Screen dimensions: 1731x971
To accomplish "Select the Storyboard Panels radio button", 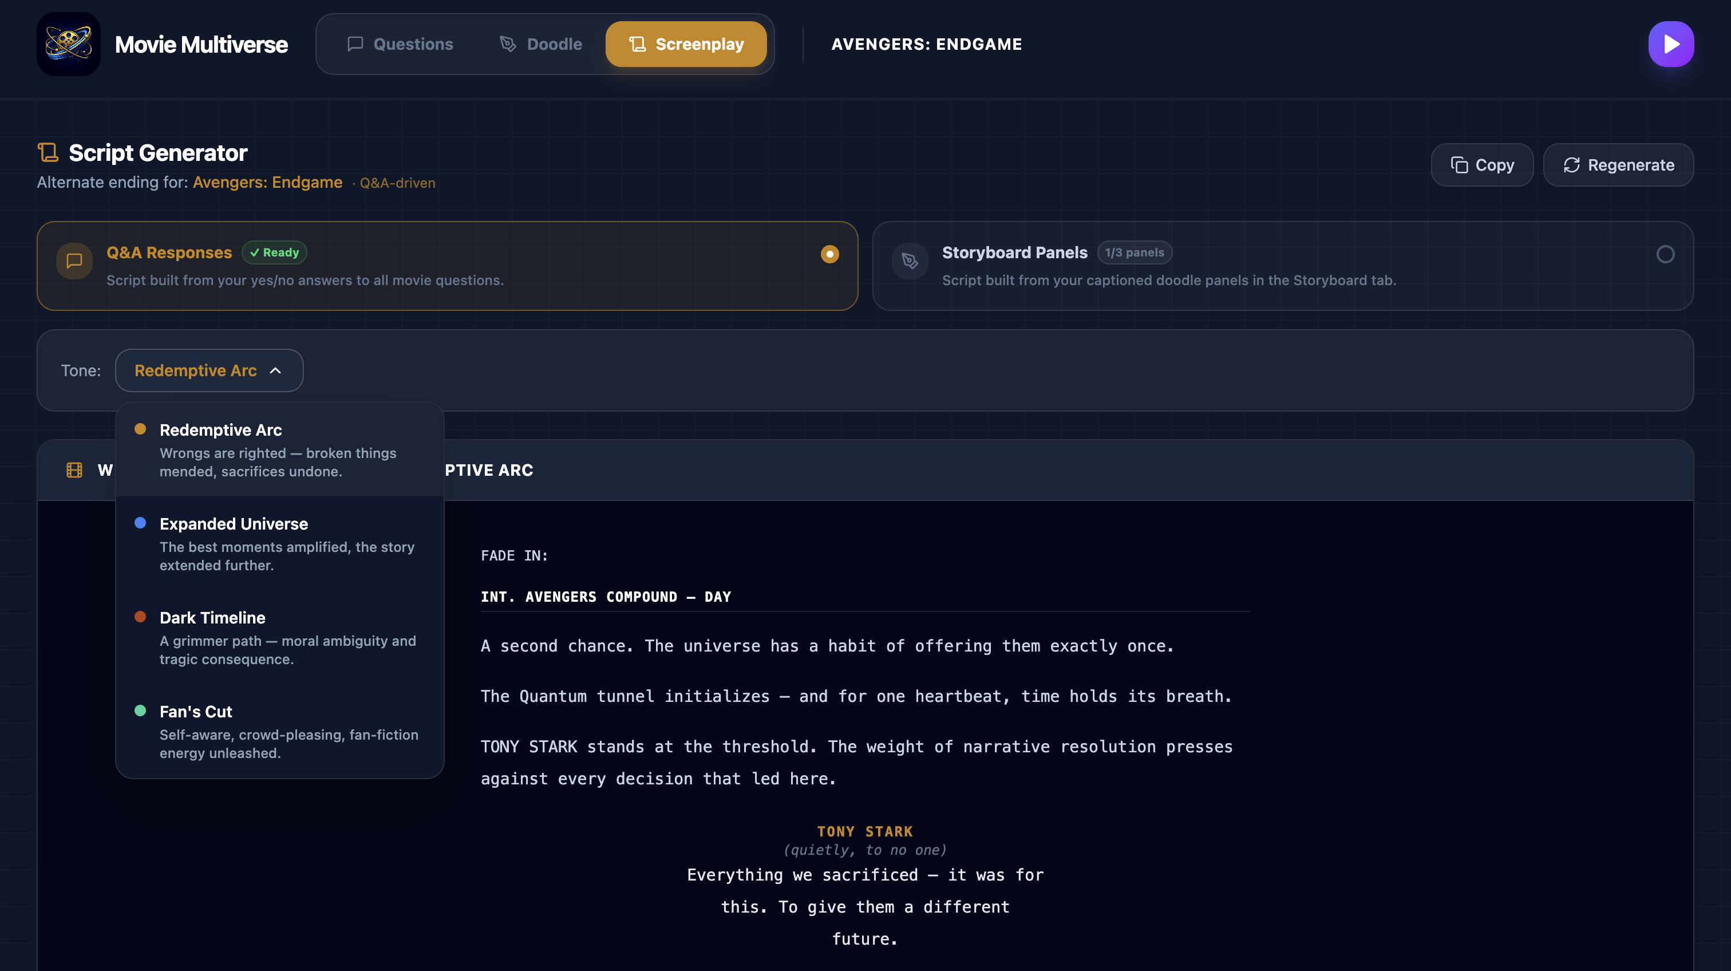I will click(1665, 254).
